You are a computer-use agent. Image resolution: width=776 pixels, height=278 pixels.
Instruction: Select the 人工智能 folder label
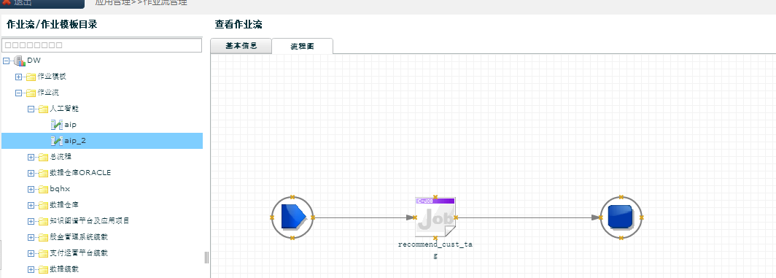pyautogui.click(x=64, y=109)
